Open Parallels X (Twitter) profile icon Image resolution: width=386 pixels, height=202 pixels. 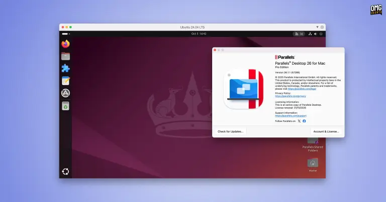(x=299, y=121)
